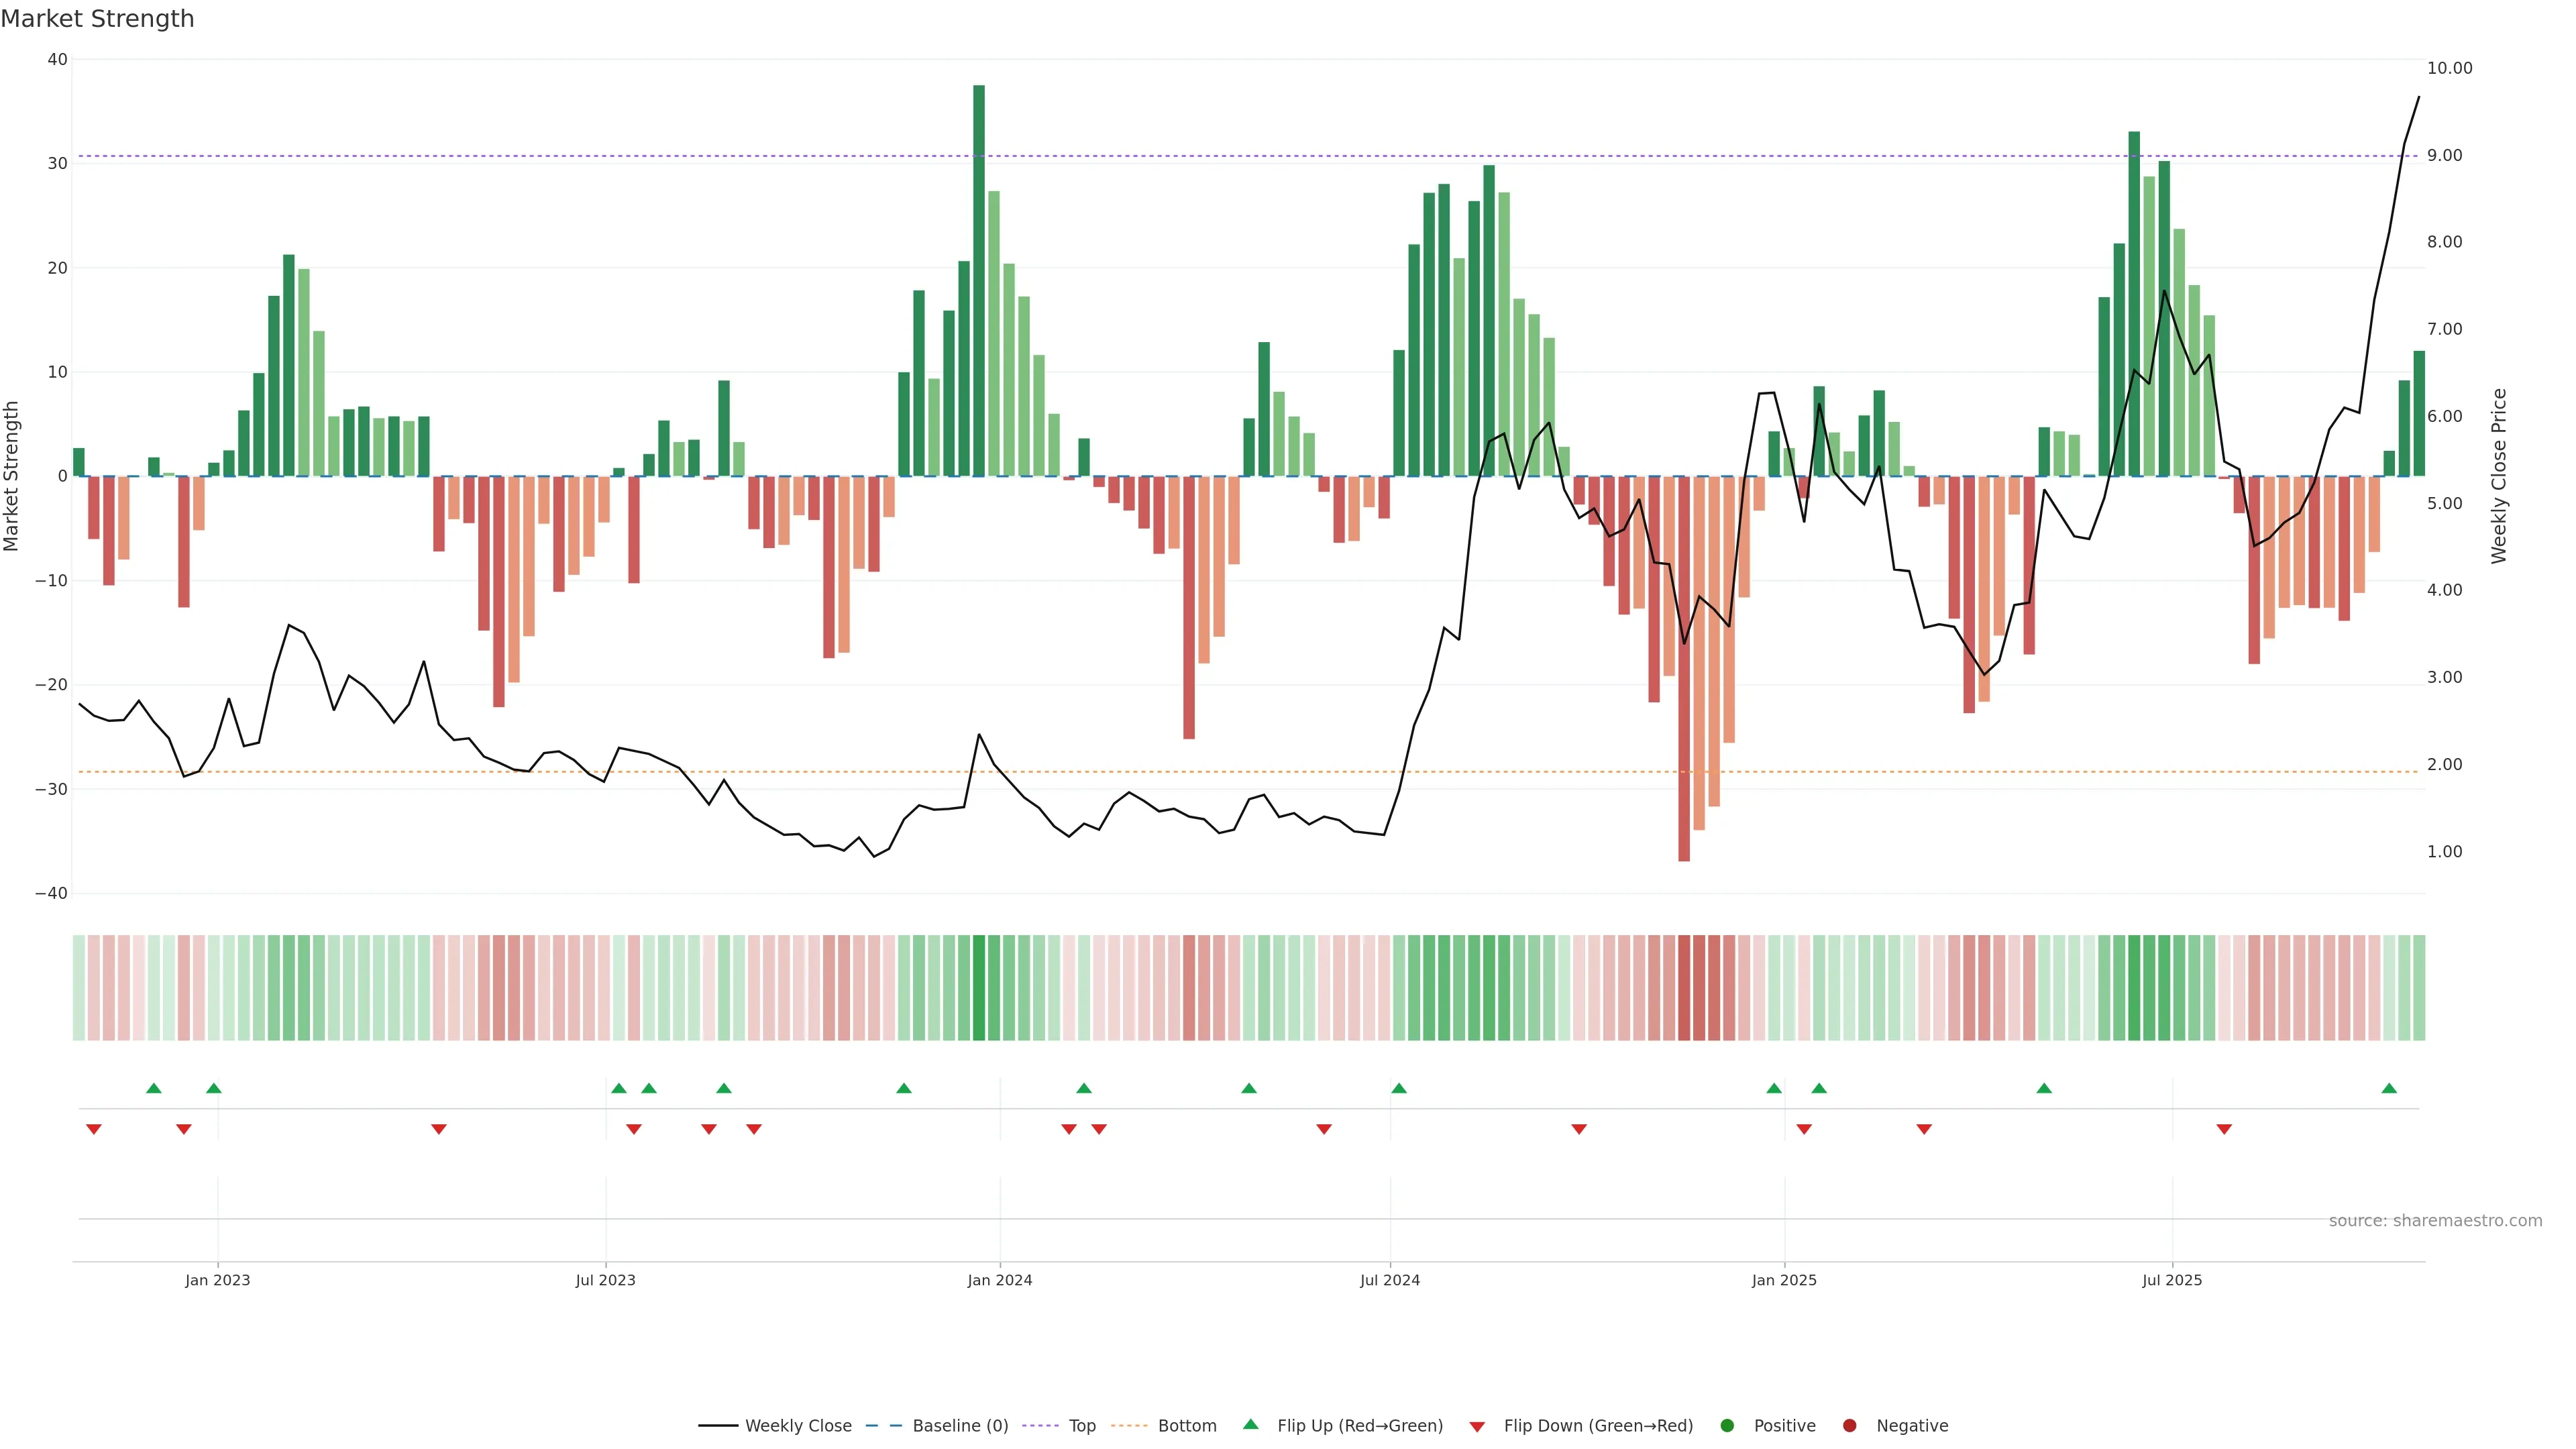Screen dimensions: 2576x1449
Task: Click rightmost green flip-up triangle marker
Action: 2389,1088
